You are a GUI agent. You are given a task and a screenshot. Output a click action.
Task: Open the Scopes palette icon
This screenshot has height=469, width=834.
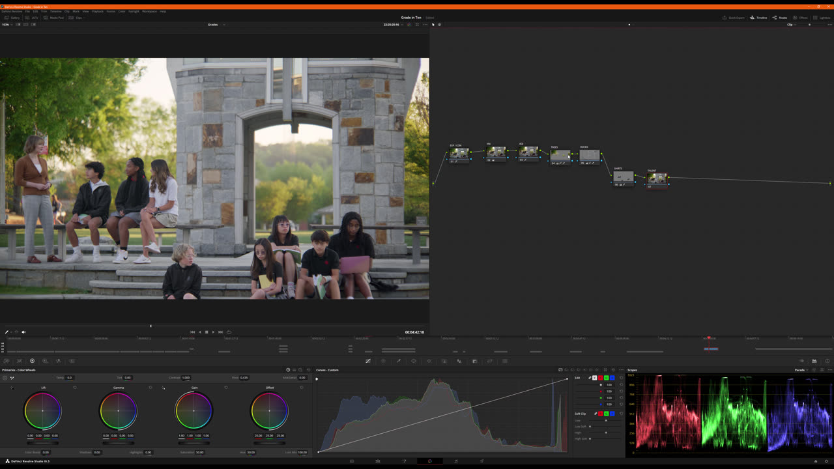(x=814, y=361)
